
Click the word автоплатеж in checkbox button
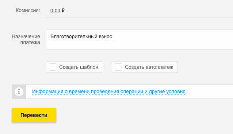(x=160, y=67)
